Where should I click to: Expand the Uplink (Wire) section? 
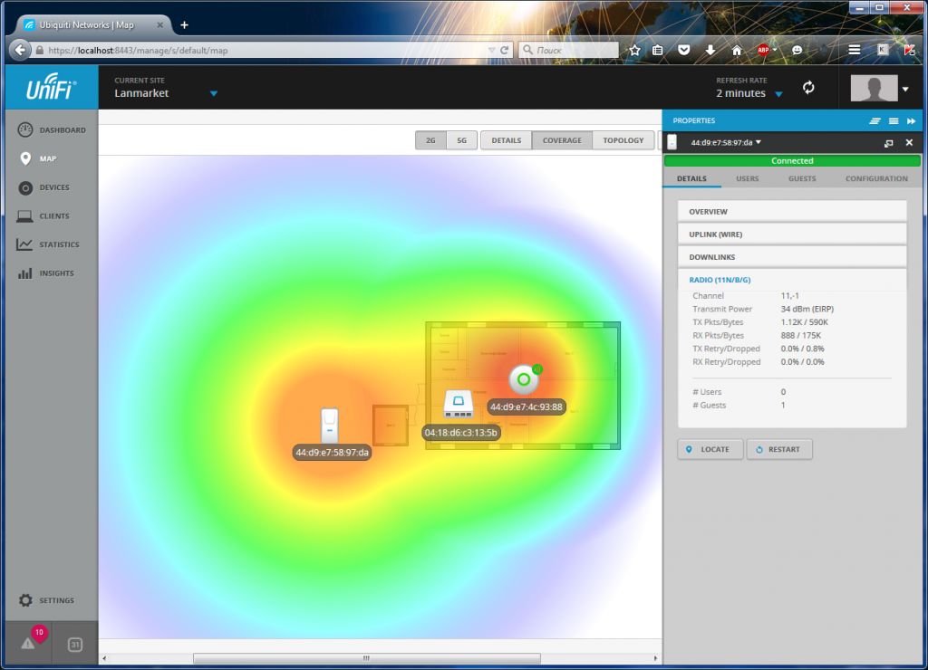pos(792,234)
